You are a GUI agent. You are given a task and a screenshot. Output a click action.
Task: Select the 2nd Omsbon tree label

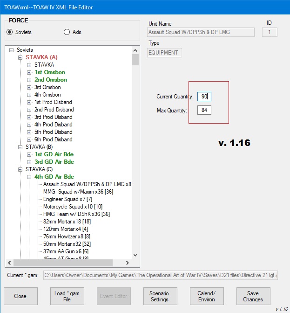tap(51, 80)
